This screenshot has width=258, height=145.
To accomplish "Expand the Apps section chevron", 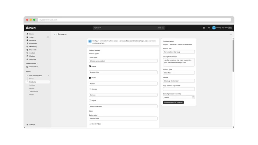I will 31,72.
